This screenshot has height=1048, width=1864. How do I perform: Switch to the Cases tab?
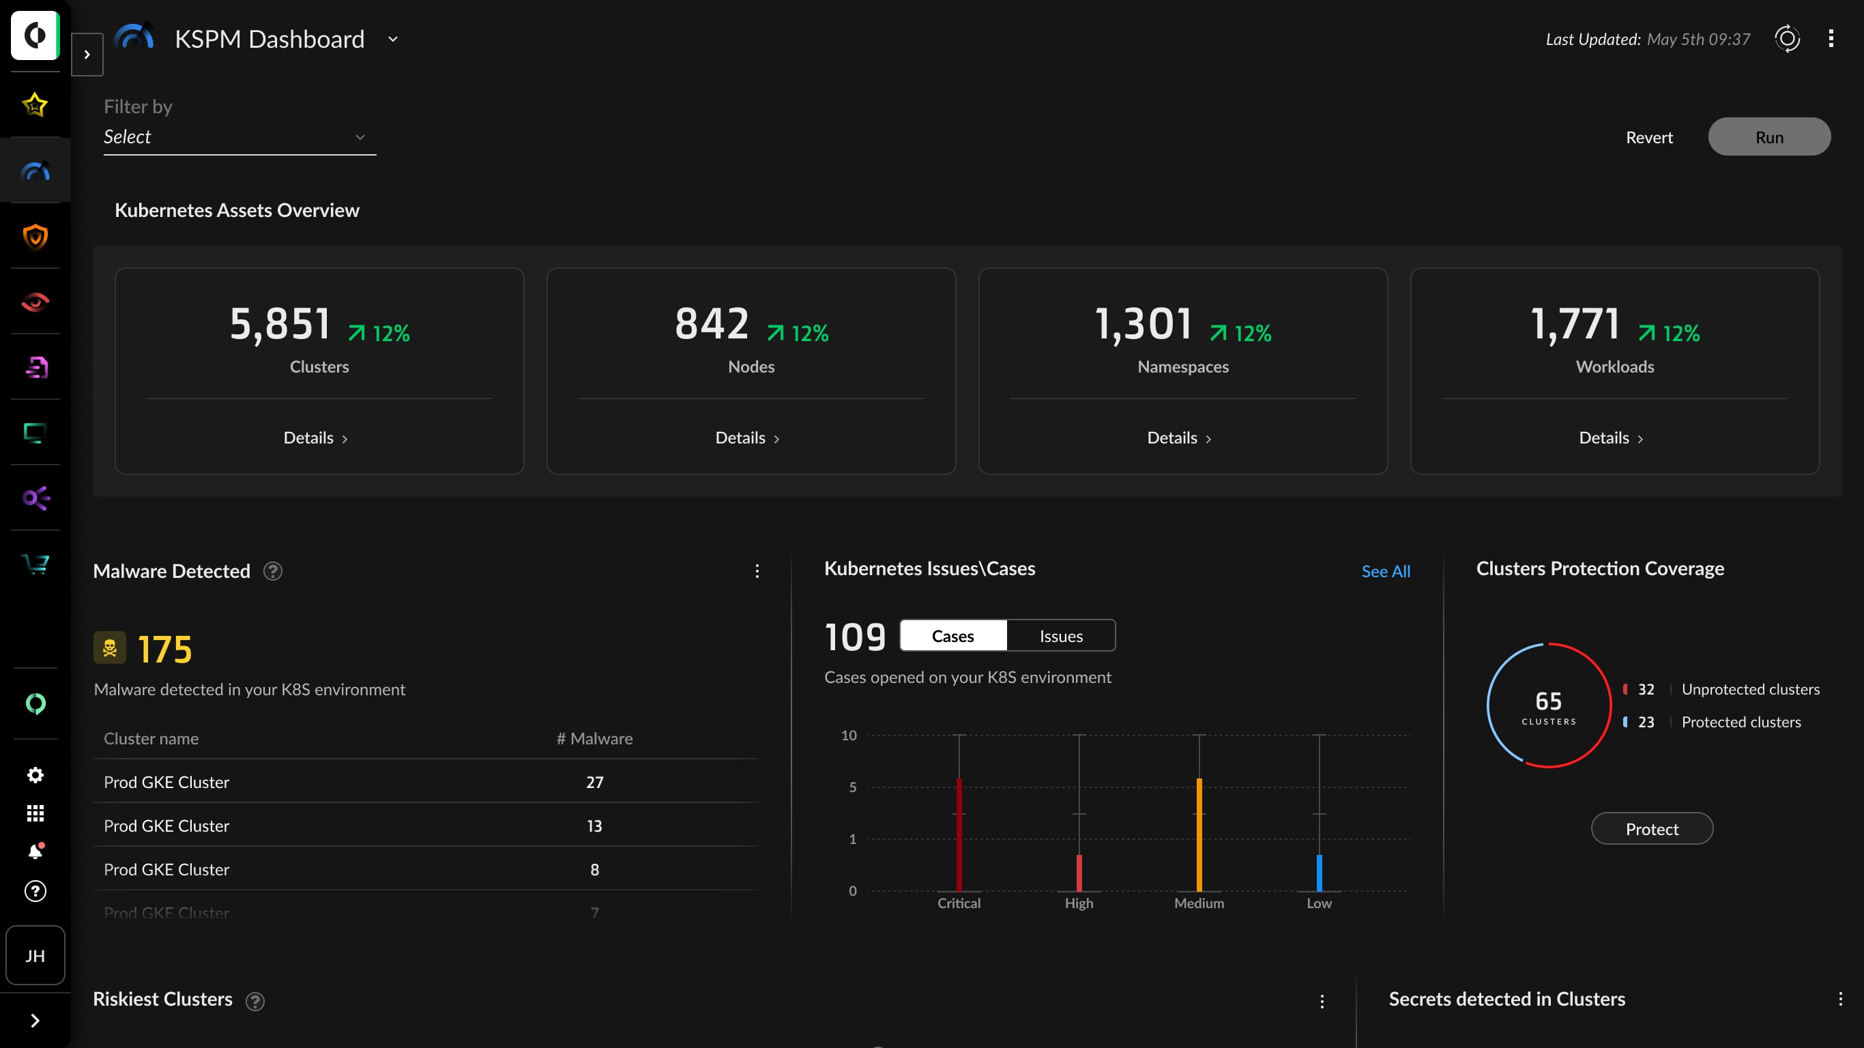[x=954, y=635]
